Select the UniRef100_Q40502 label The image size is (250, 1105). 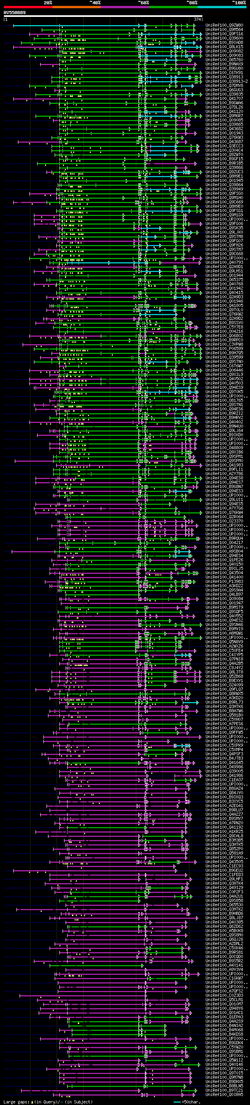224,379
